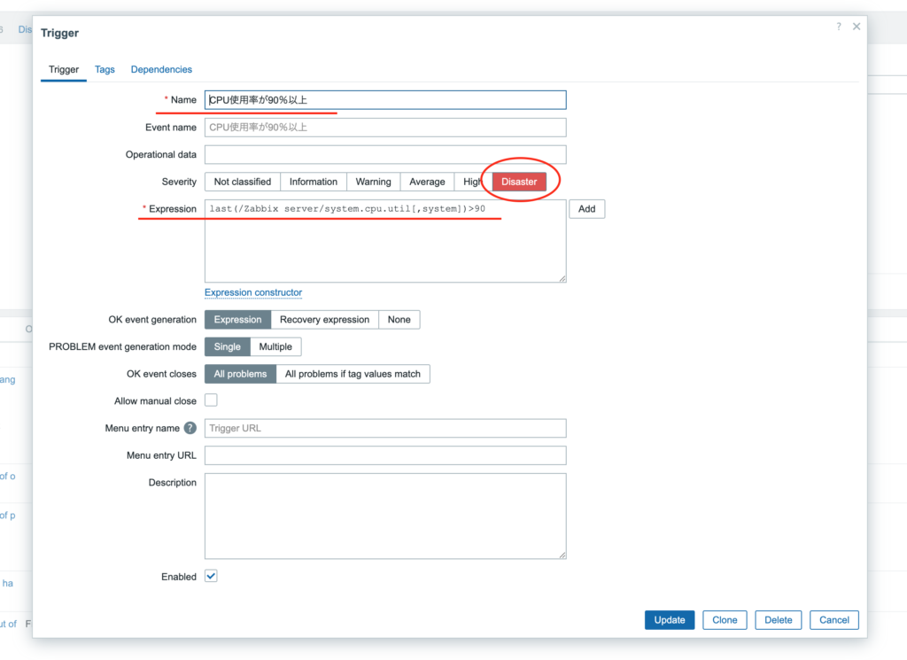Screen dimensions: 907x660
Task: Uncheck the Enabled checkbox
Action: click(x=211, y=576)
